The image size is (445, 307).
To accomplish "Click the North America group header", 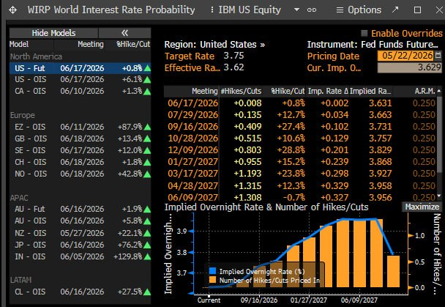I will (x=36, y=56).
